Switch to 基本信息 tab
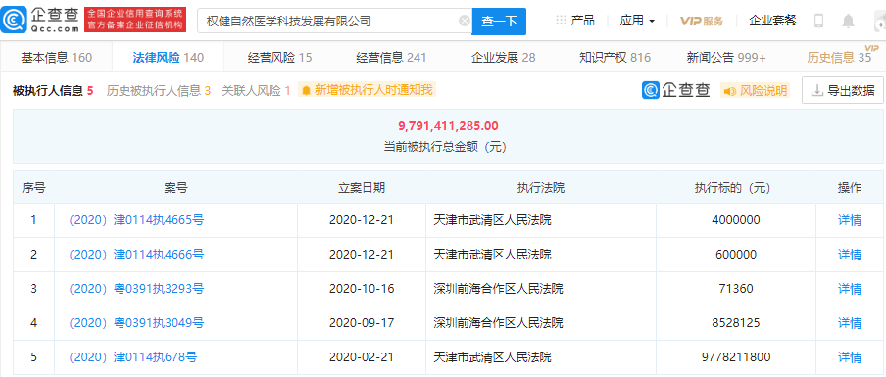The height and width of the screenshot is (377, 886). click(57, 57)
